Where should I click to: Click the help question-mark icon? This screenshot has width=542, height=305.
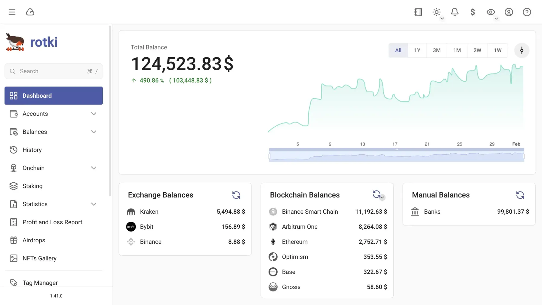(527, 12)
